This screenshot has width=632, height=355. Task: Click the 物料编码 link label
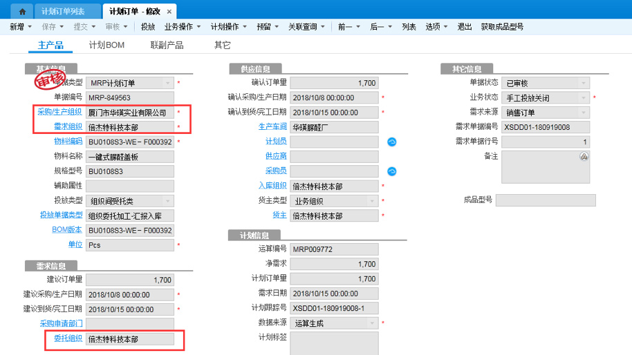[68, 142]
